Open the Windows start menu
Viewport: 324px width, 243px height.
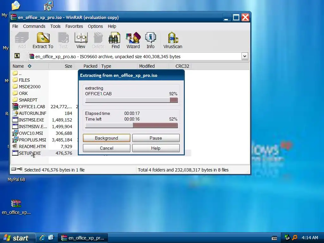tap(17, 238)
